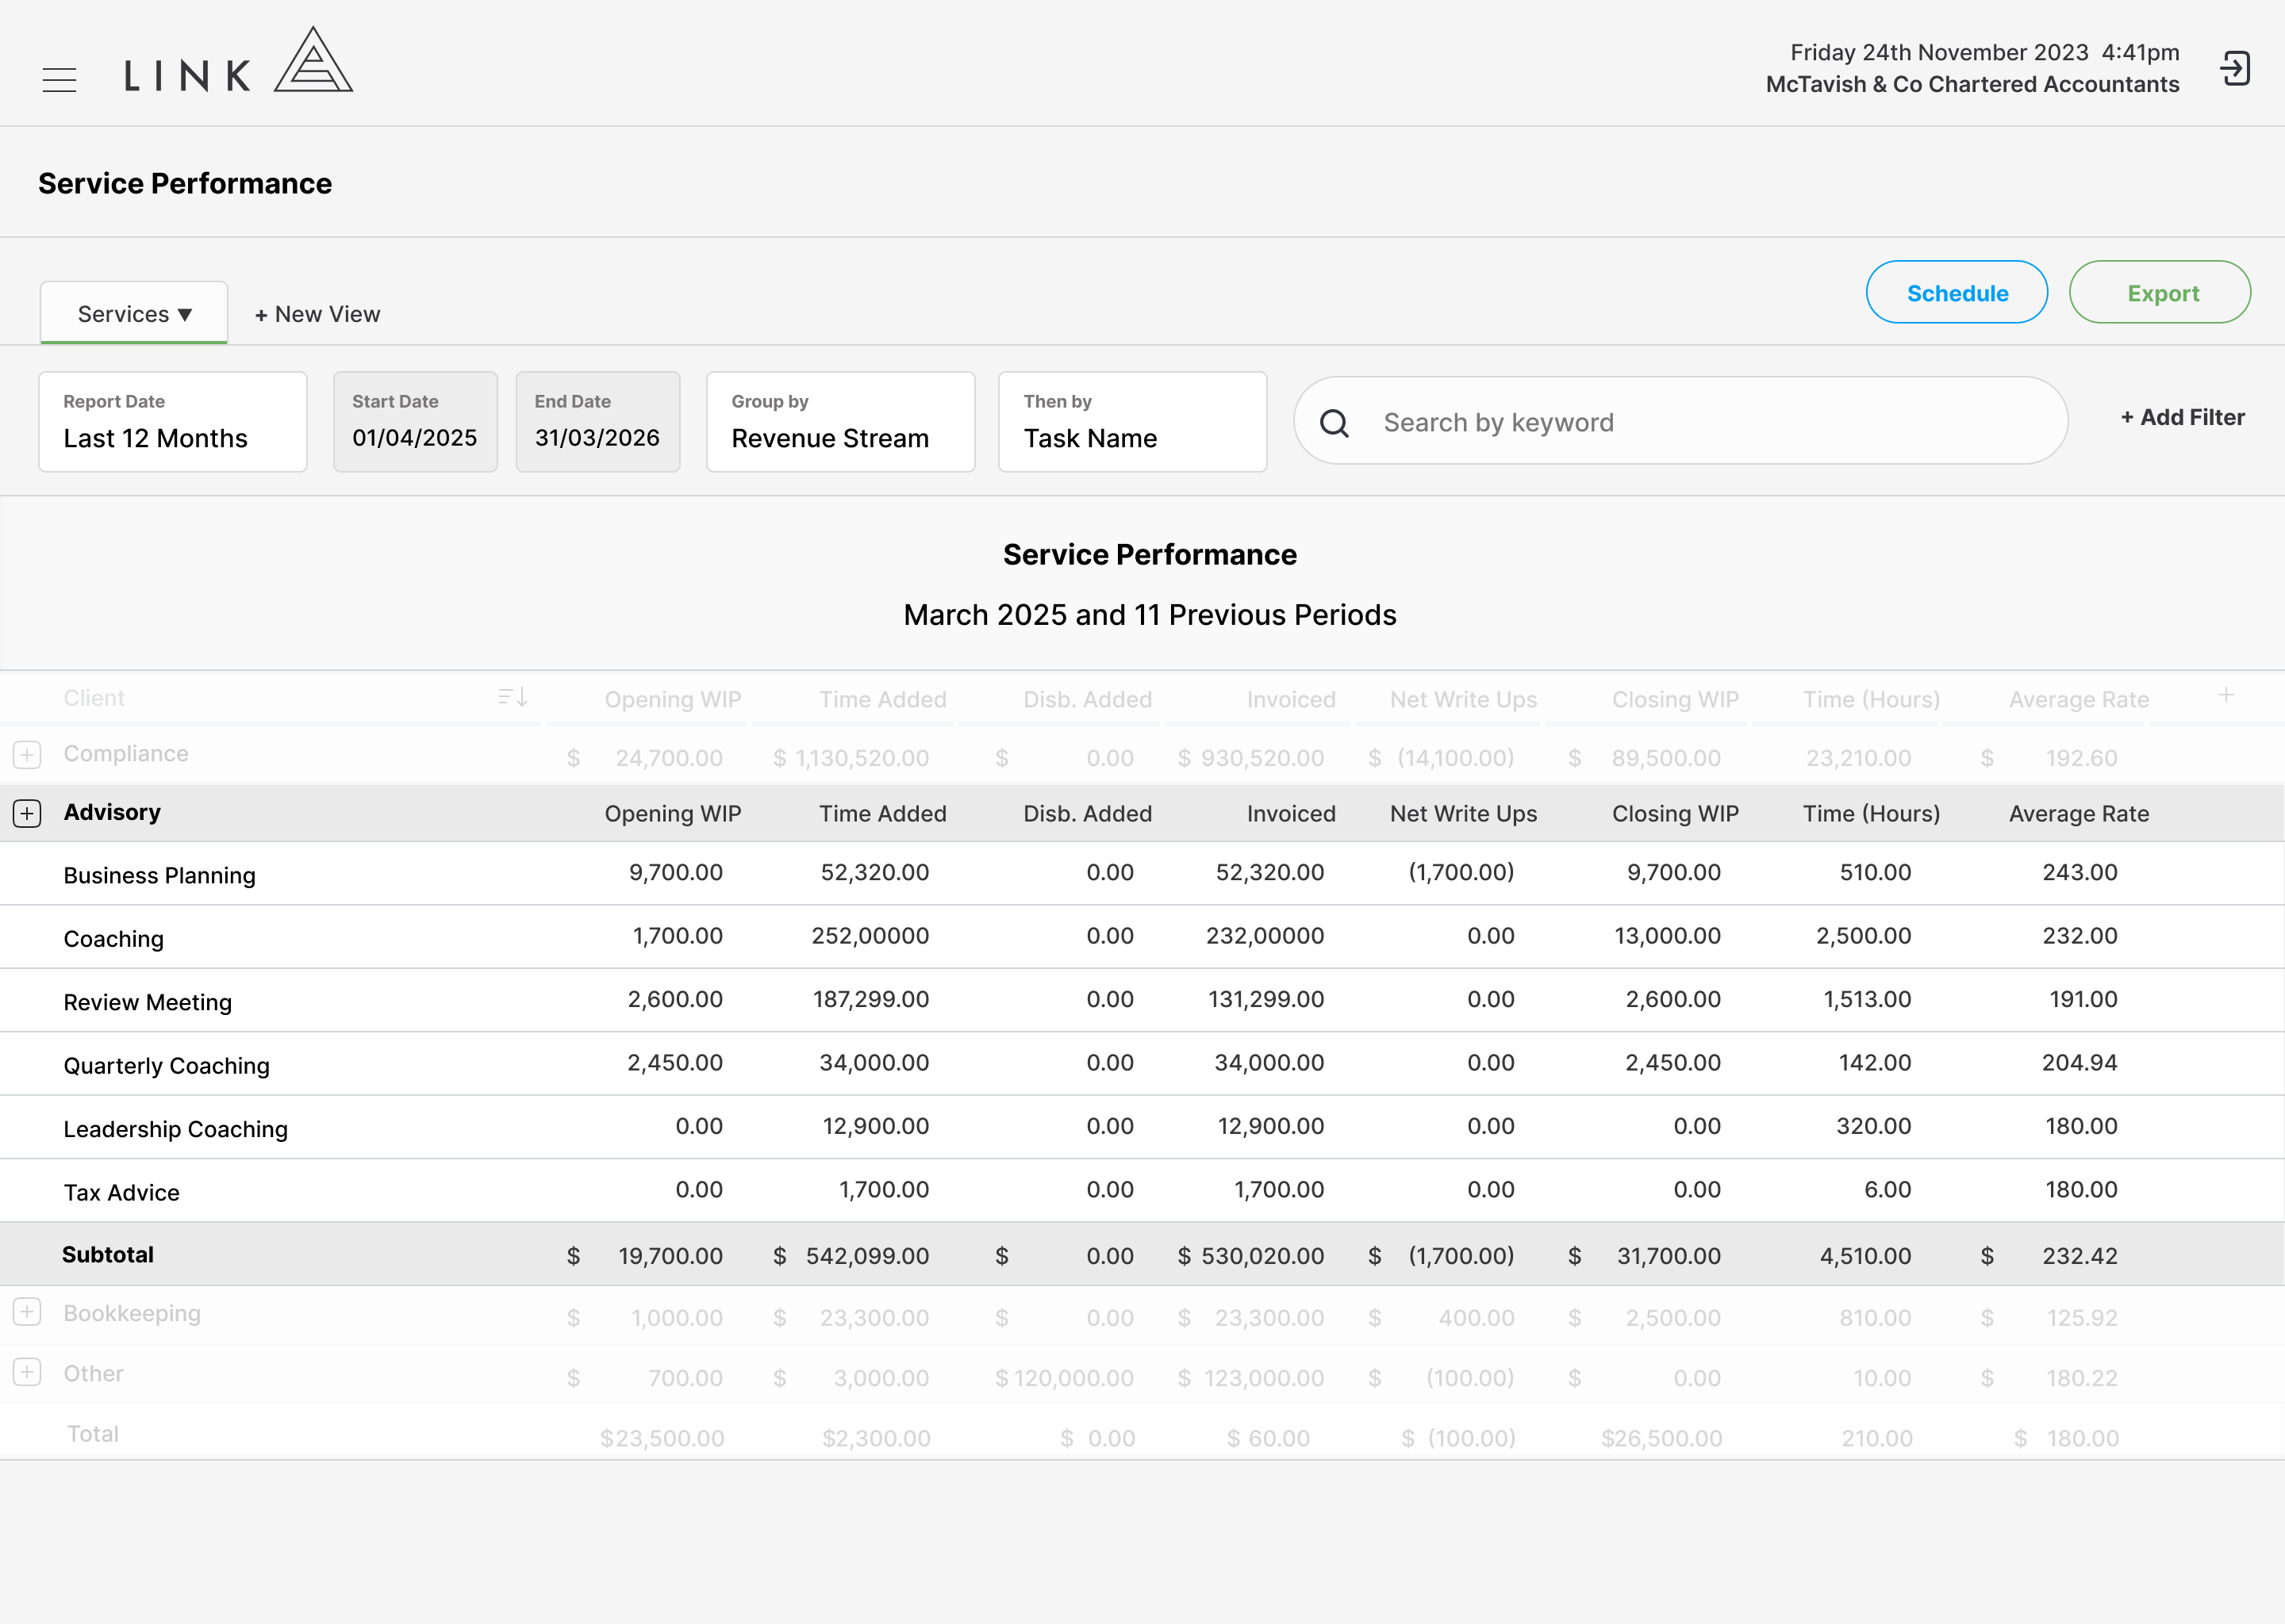Click the LINK triangle logo
Screen dimensions: 2285x1624
click(x=313, y=60)
